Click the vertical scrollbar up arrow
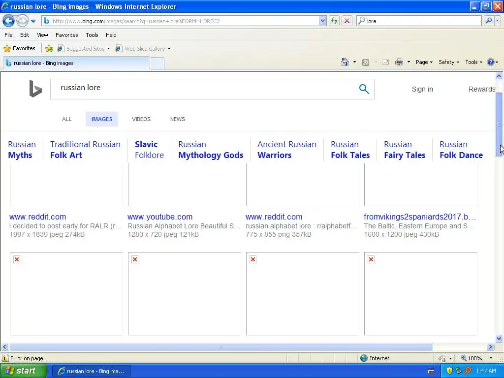This screenshot has height=378, width=504. tap(499, 76)
